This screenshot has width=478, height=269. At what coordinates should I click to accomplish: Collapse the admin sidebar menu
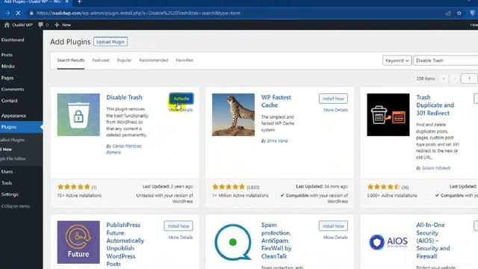click(x=15, y=206)
